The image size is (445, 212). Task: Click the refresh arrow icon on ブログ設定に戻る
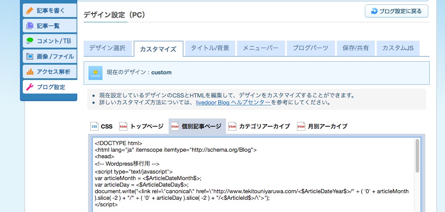pos(374,11)
